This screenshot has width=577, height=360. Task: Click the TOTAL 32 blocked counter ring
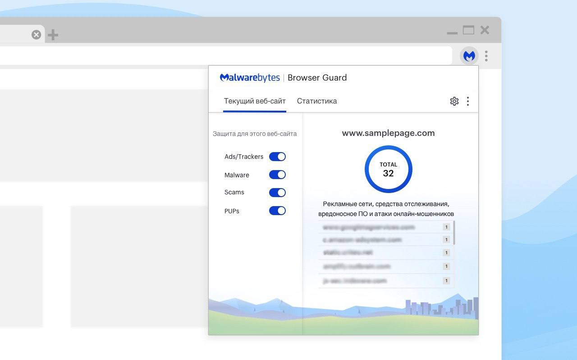point(388,169)
